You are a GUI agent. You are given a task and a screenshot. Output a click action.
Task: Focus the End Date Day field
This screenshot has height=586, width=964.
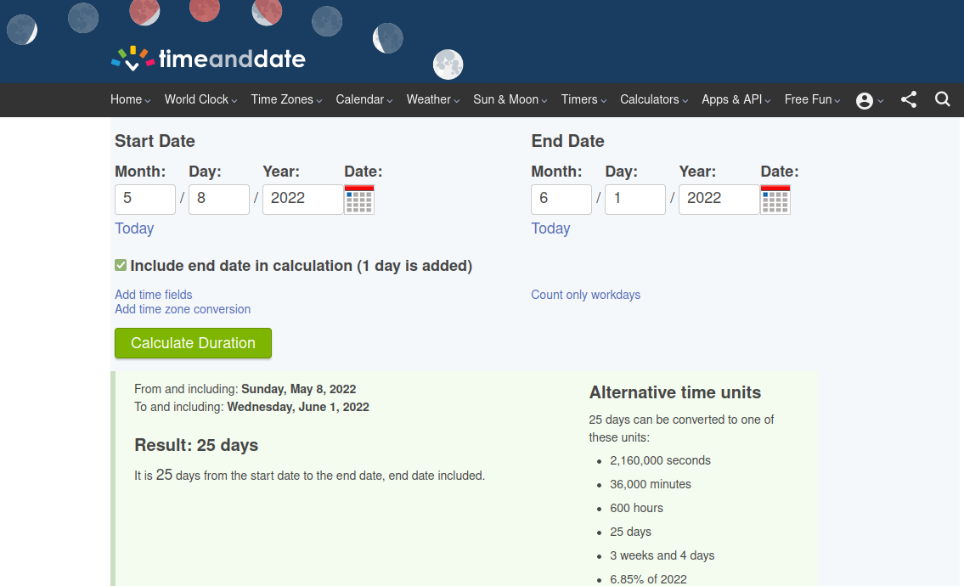pos(635,200)
